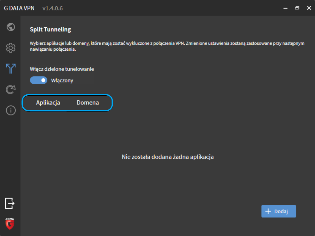Click the G DATA VPN title text
315x236 pixels.
(x=19, y=8)
